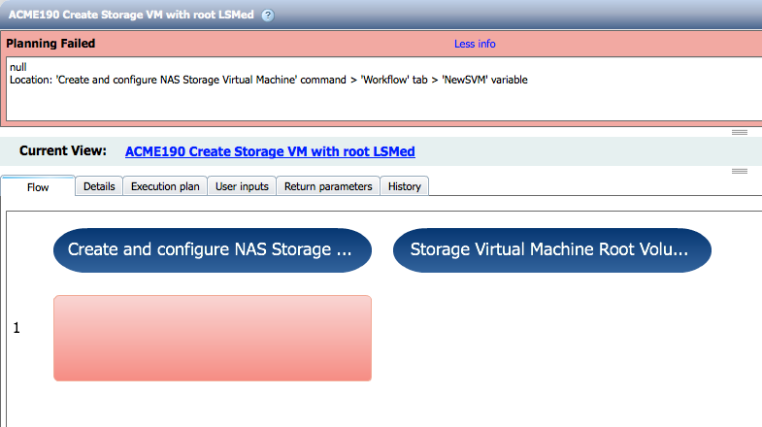Image resolution: width=762 pixels, height=427 pixels.
Task: Click the help question mark icon
Action: tap(268, 16)
